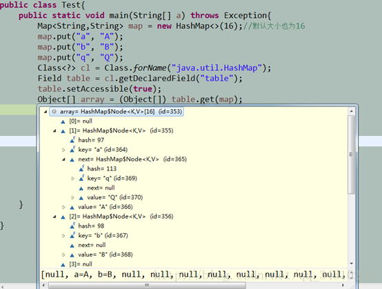Screen dimensions: 382x289
Task: Click horizontal scrollbar right arrow in popup
Action: click(x=343, y=285)
